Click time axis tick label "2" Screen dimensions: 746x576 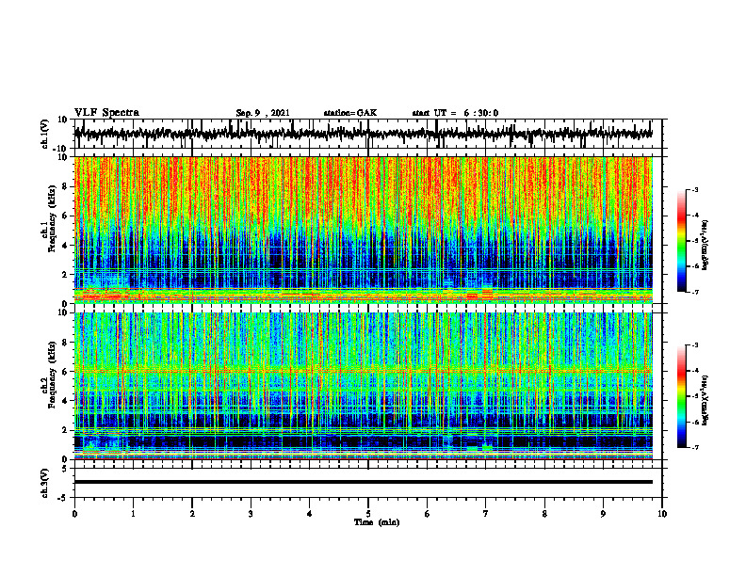192,514
